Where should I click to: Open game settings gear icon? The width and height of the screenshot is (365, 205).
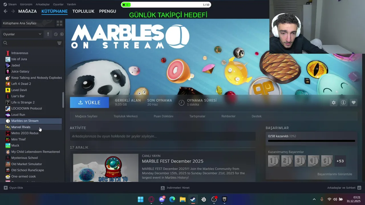point(334,102)
